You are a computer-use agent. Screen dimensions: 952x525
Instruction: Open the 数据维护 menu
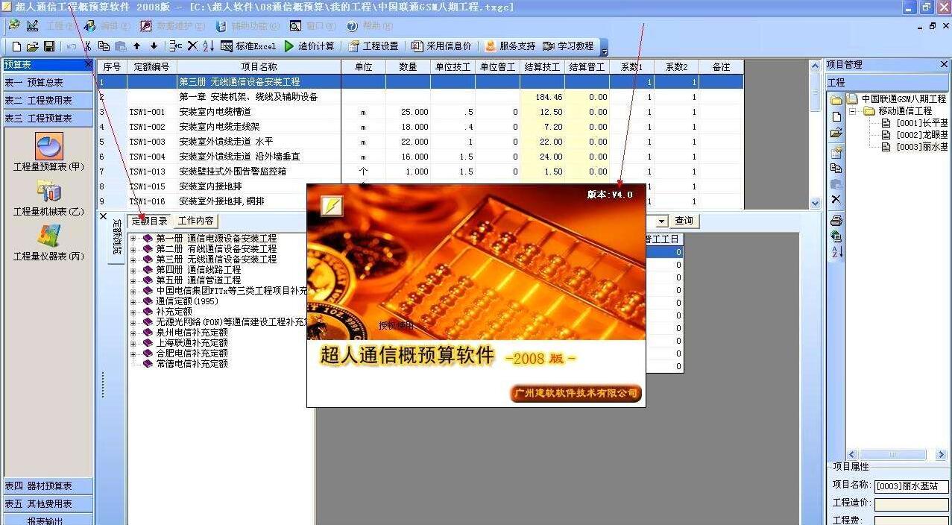[x=174, y=26]
